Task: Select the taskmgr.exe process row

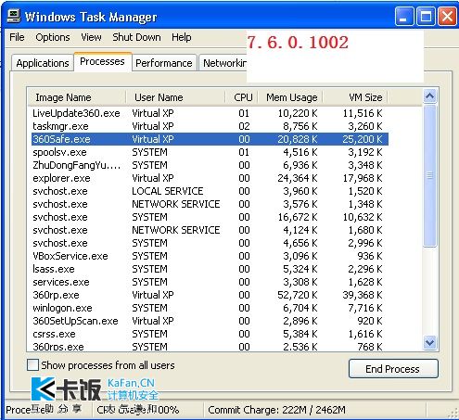Action: [x=210, y=126]
